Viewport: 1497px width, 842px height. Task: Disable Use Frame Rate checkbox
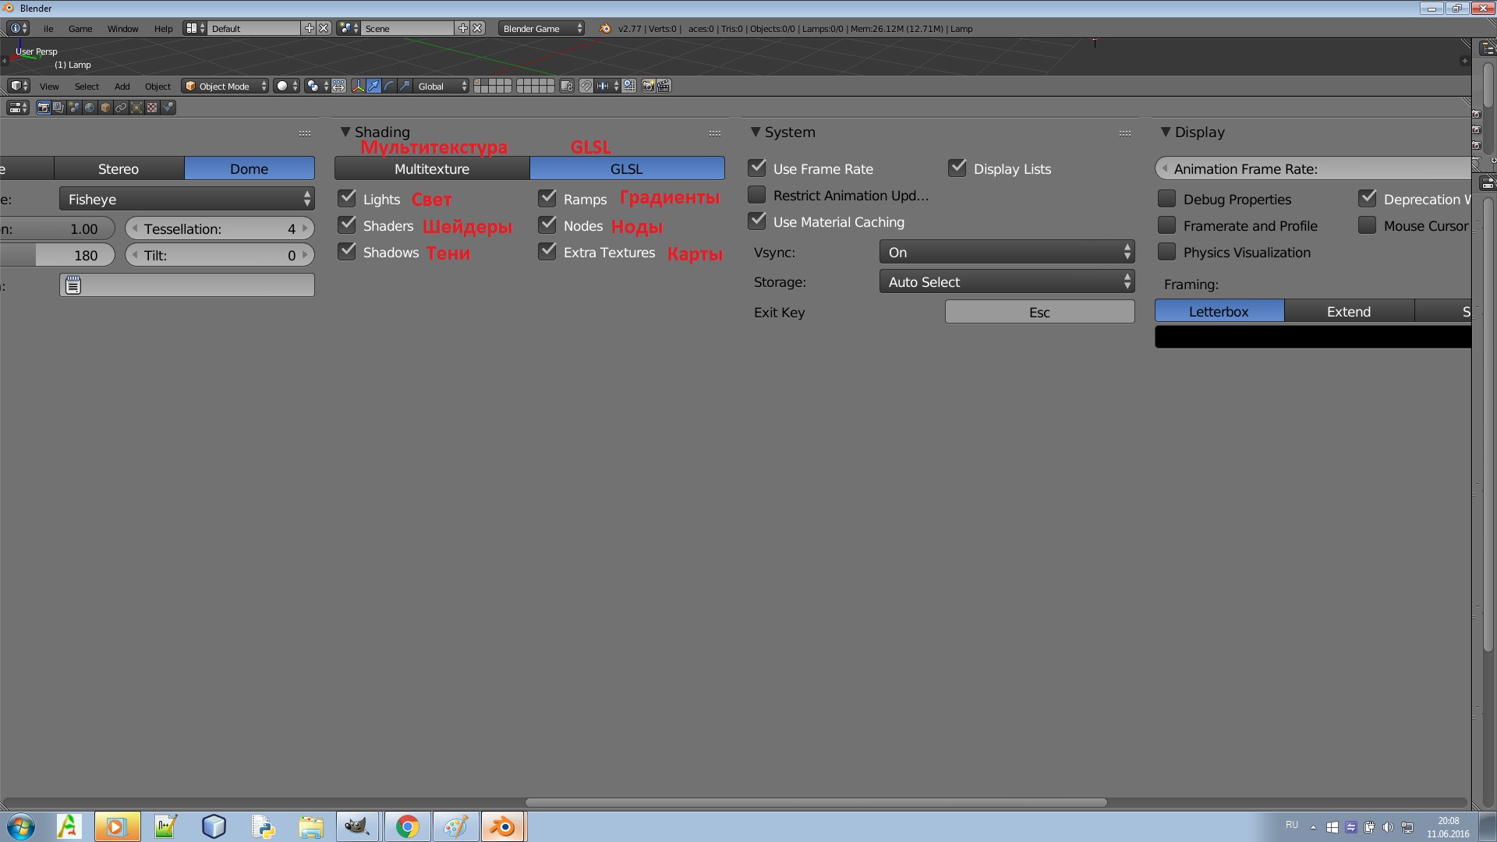point(757,168)
